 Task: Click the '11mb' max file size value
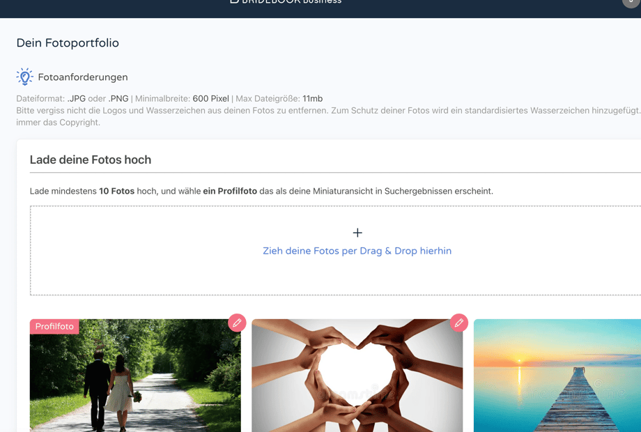point(312,98)
